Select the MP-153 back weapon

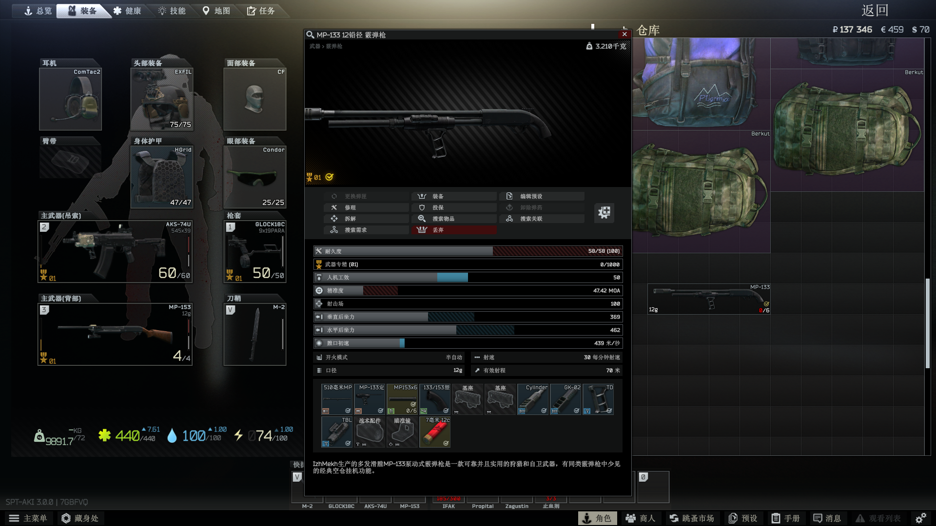[115, 334]
